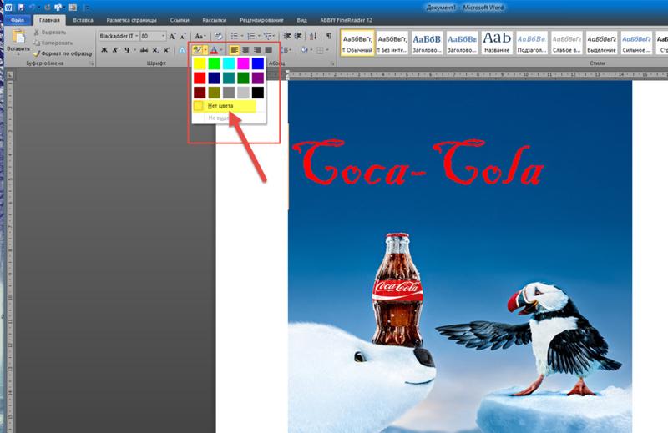Switch to the Review (Рецензирование) tab
This screenshot has height=433, width=668.
261,20
